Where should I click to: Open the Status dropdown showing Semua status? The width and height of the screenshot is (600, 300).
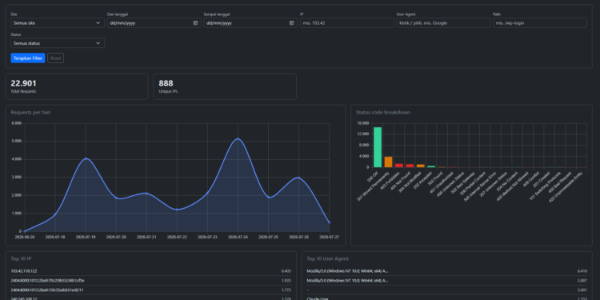click(x=58, y=43)
